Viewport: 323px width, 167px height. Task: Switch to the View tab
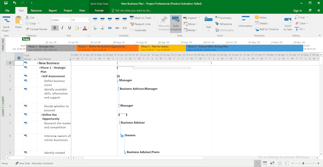pos(82,10)
